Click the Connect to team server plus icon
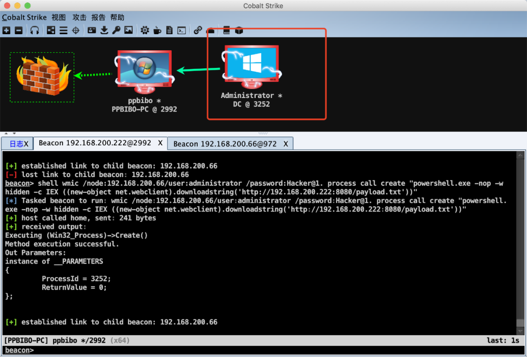Screen dimensions: 527x357 [6, 31]
